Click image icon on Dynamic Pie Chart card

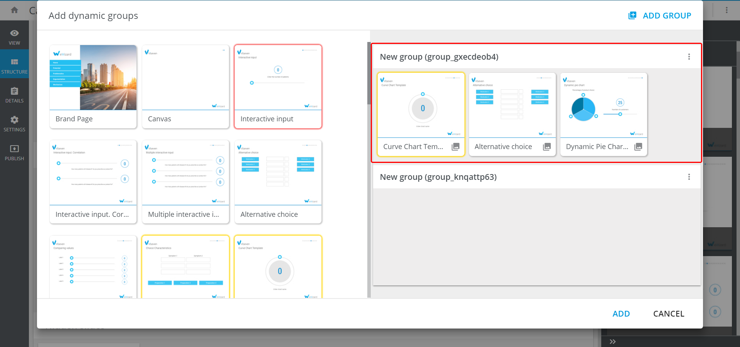638,147
